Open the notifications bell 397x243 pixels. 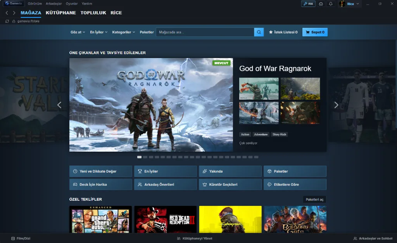pos(331,4)
